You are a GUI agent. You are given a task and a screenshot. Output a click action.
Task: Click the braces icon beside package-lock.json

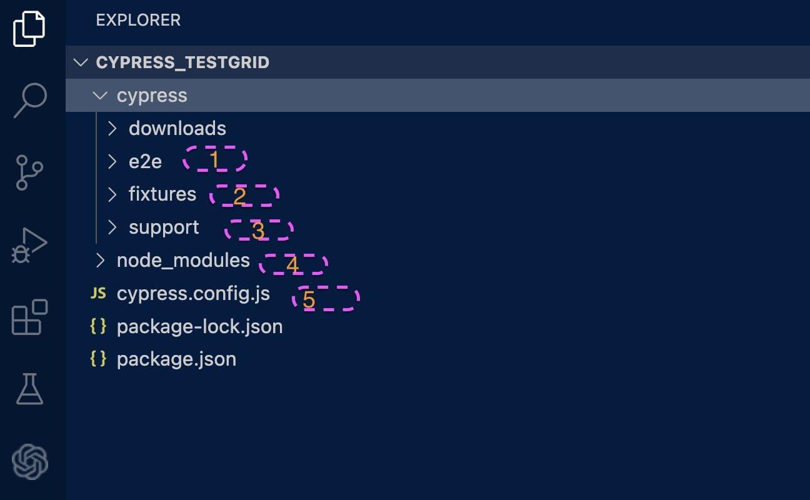[98, 326]
